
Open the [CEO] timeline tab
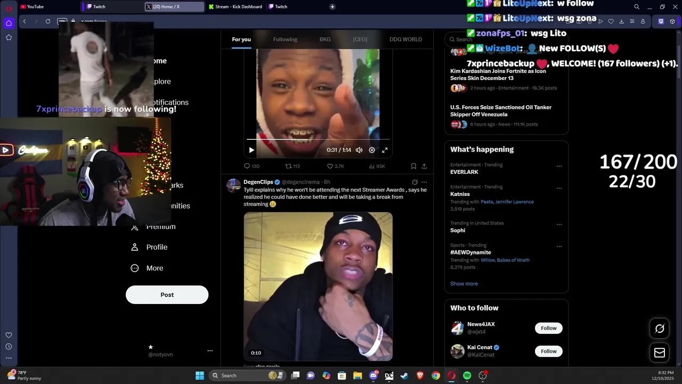tap(360, 39)
